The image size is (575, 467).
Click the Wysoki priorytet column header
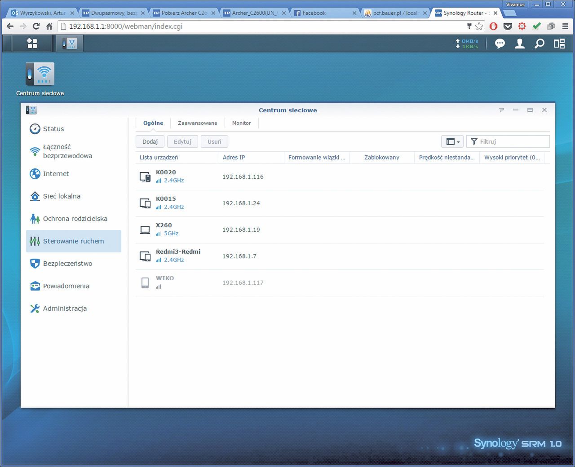click(x=512, y=158)
